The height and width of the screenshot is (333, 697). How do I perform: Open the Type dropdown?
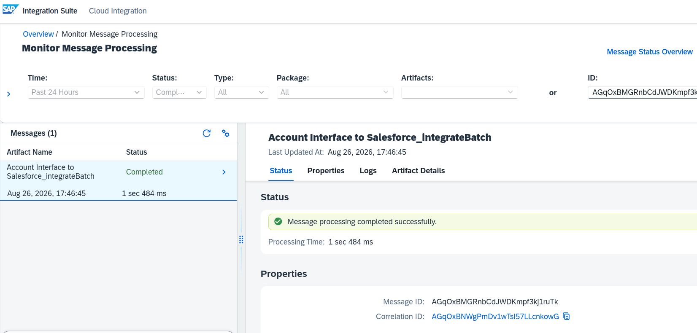241,92
